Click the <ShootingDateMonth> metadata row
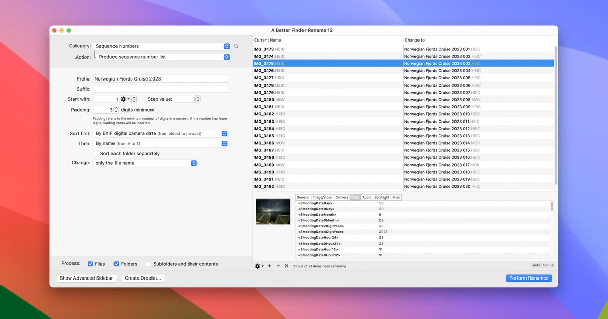The width and height of the screenshot is (608, 319). pos(423,215)
